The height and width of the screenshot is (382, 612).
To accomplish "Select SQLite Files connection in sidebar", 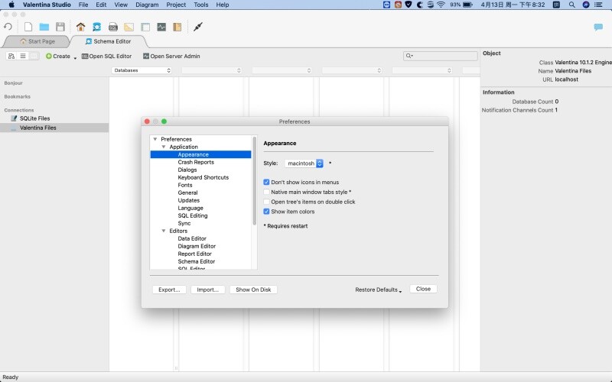I will (34, 118).
